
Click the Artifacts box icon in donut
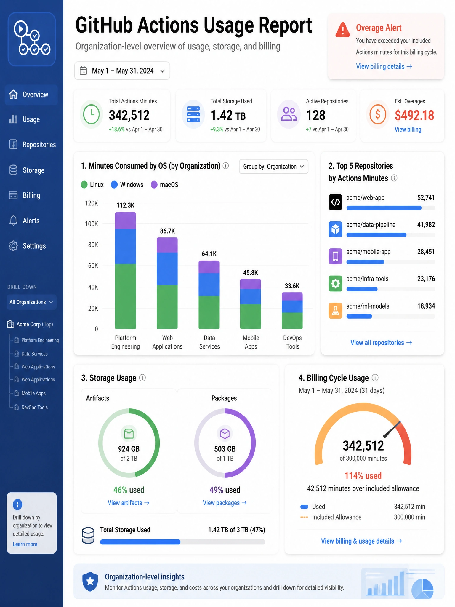129,433
